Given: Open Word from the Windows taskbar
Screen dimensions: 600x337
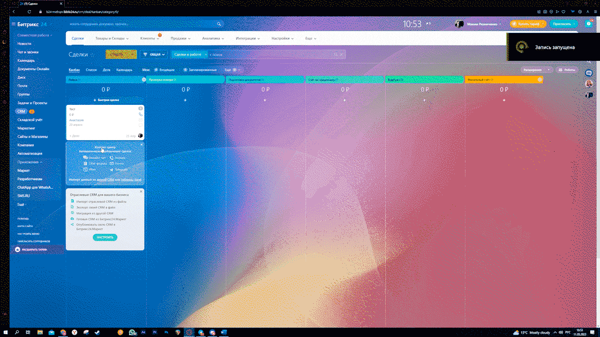Looking at the screenshot, I should click(224, 332).
